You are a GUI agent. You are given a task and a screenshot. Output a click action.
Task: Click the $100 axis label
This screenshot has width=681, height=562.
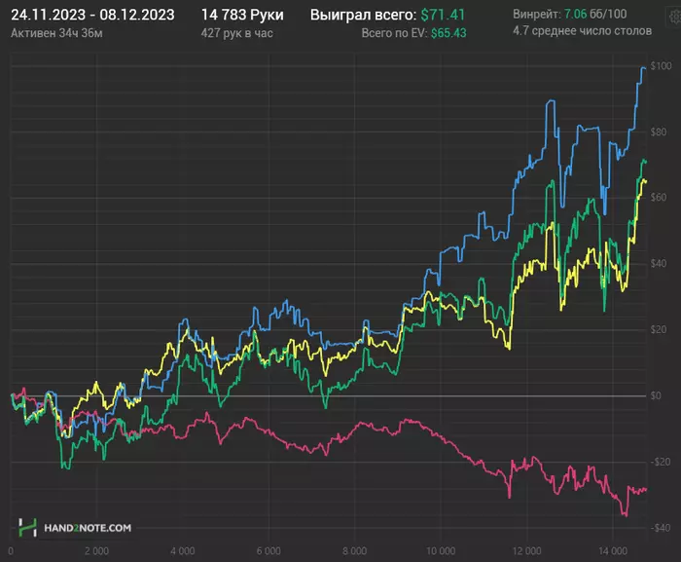tap(661, 66)
